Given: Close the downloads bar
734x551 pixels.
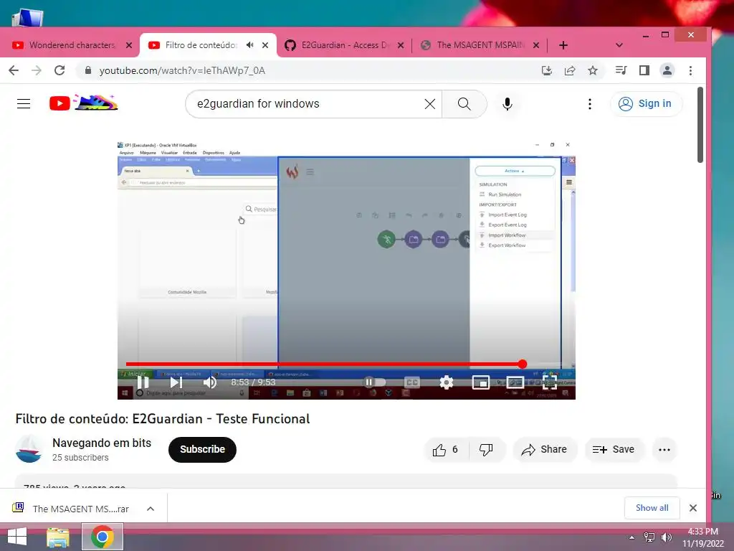Looking at the screenshot, I should point(693,508).
